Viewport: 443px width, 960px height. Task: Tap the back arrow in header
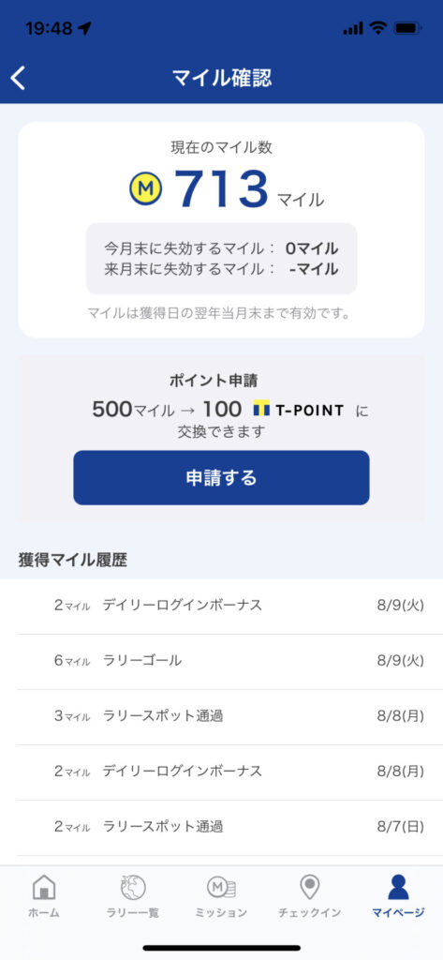(18, 79)
